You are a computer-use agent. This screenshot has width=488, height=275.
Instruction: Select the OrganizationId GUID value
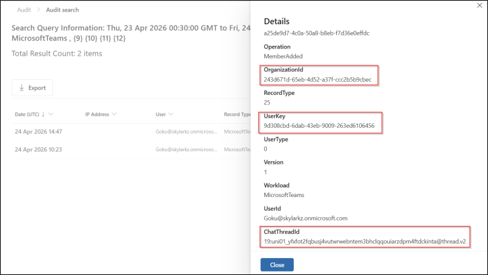coord(317,79)
